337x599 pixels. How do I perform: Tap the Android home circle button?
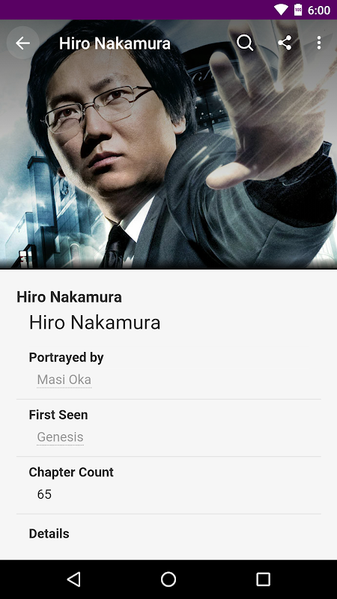point(168,579)
